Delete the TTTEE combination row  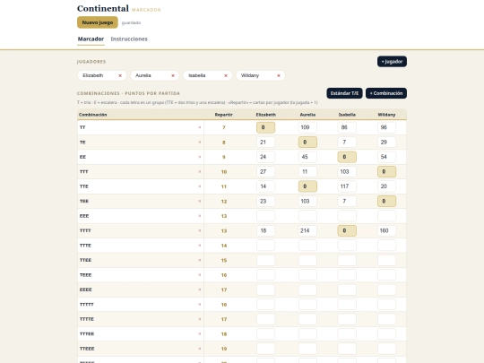199,333
